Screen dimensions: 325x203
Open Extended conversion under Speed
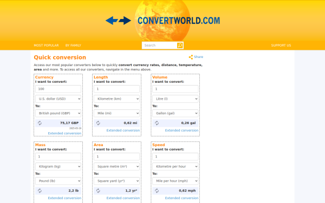181,198
